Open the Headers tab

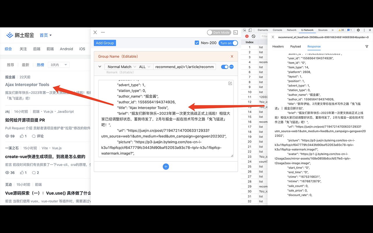(278, 47)
